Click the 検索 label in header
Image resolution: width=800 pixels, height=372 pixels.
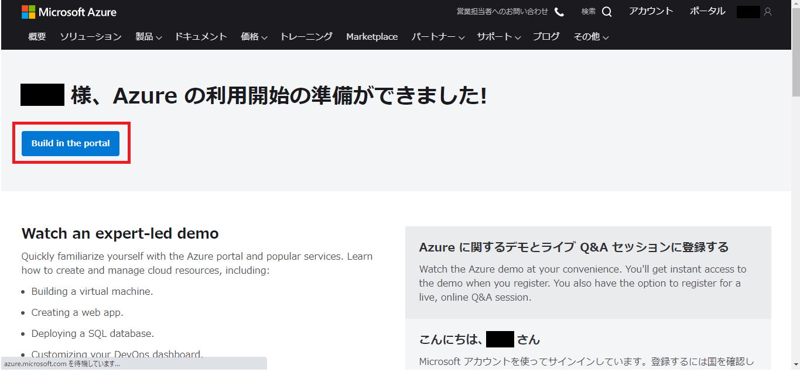coord(589,12)
